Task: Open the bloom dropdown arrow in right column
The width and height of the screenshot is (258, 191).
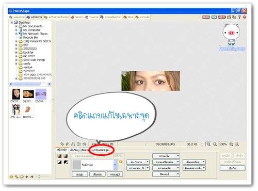Action: tap(204, 162)
